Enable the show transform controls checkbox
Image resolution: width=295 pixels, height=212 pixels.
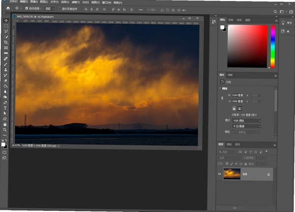tap(59, 9)
